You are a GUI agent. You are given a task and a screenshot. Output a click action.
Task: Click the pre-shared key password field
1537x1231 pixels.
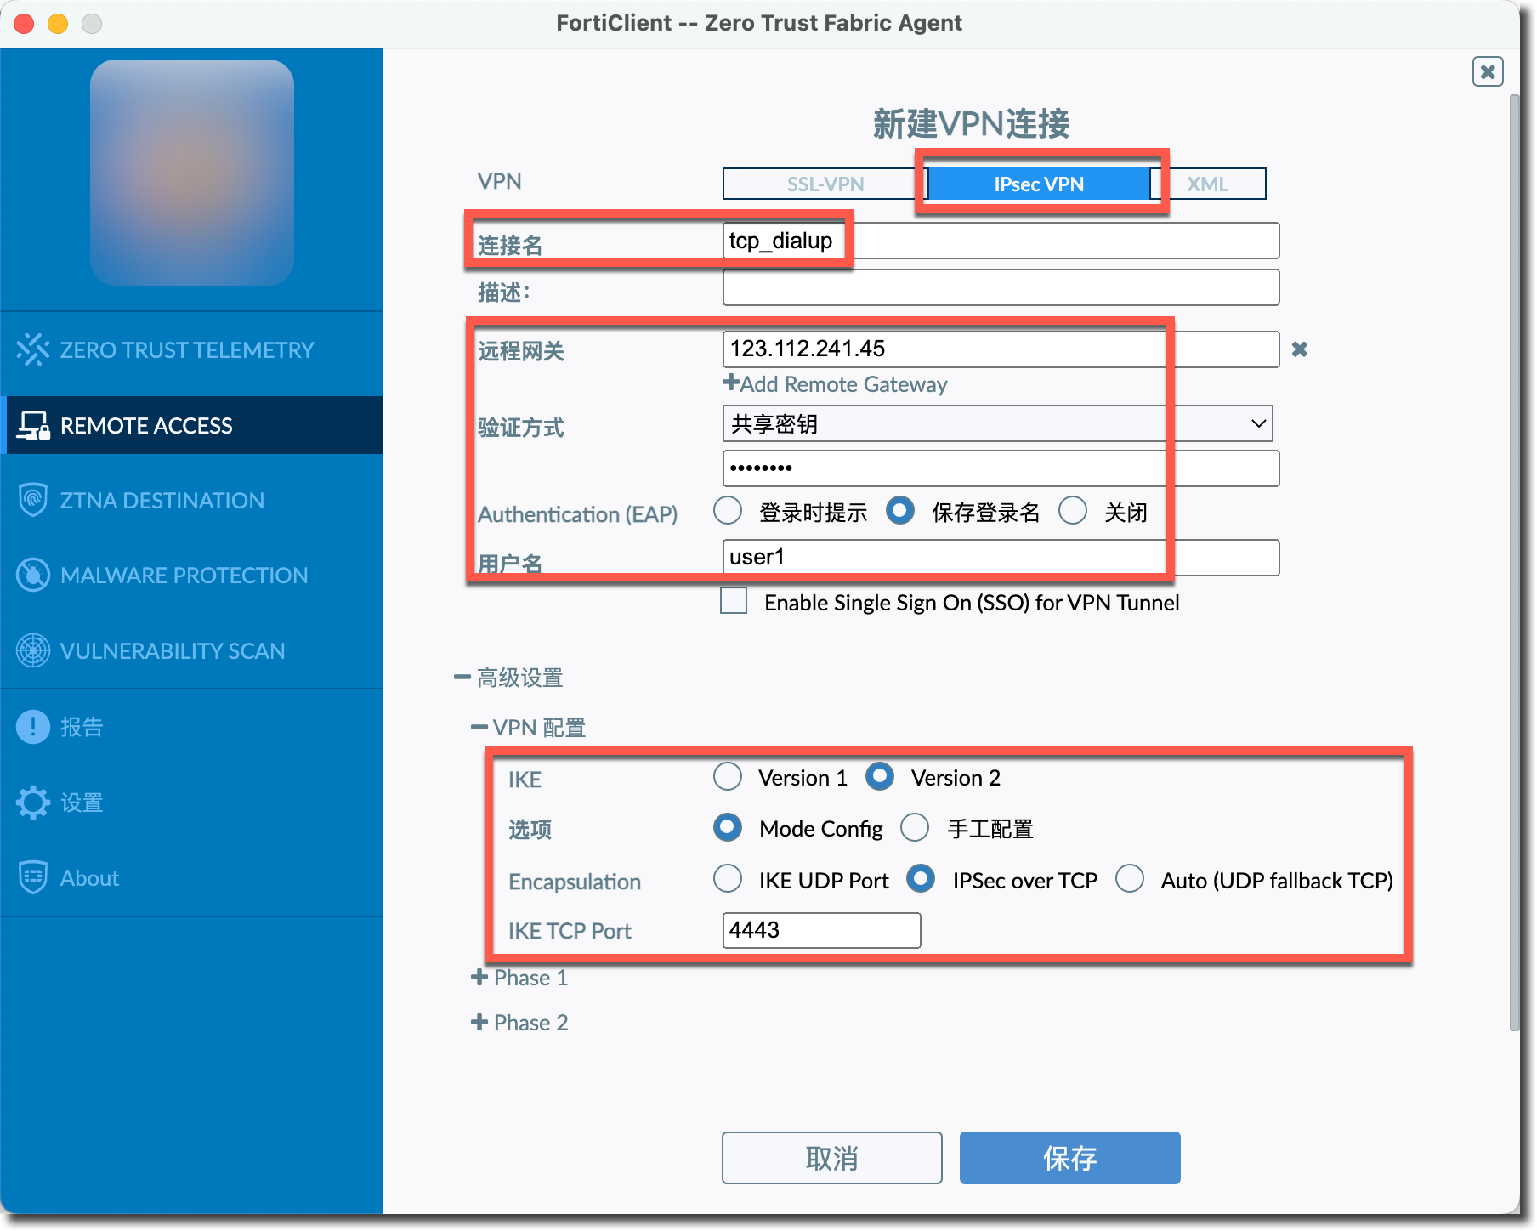click(x=1001, y=468)
